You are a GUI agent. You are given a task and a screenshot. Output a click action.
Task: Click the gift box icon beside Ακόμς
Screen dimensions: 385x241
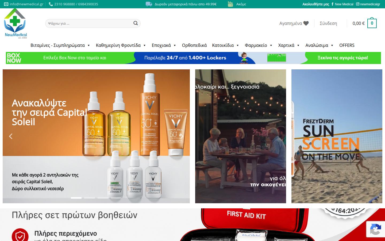point(230,4)
